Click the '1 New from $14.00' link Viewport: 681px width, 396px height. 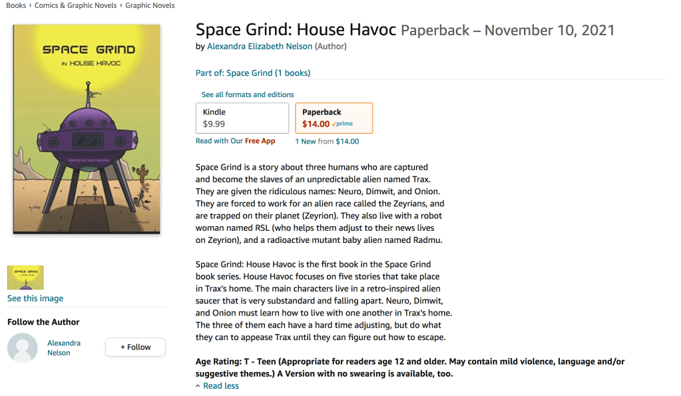(x=327, y=141)
